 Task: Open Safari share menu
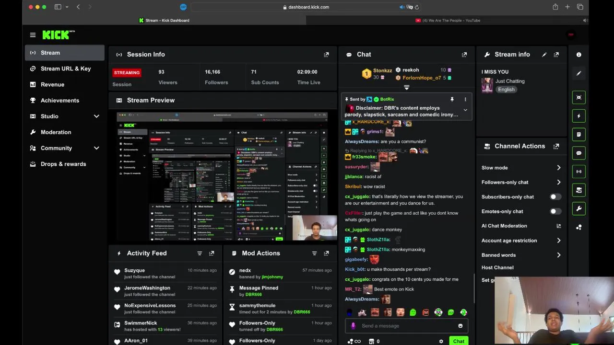[555, 7]
